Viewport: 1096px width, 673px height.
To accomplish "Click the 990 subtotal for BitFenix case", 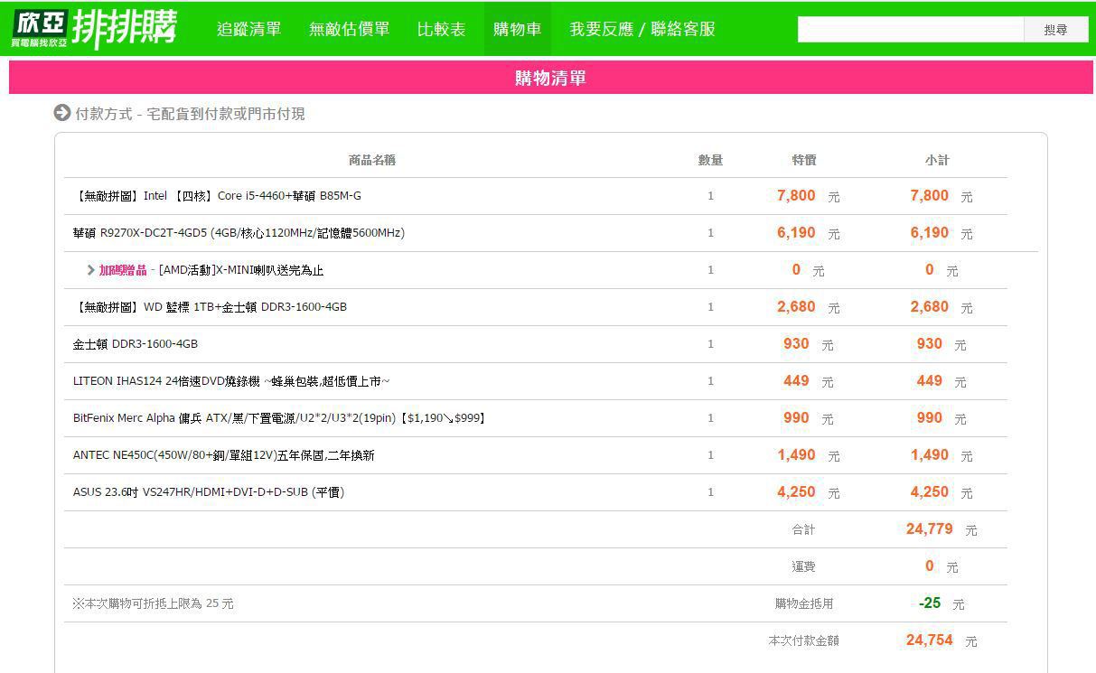I will click(x=930, y=418).
